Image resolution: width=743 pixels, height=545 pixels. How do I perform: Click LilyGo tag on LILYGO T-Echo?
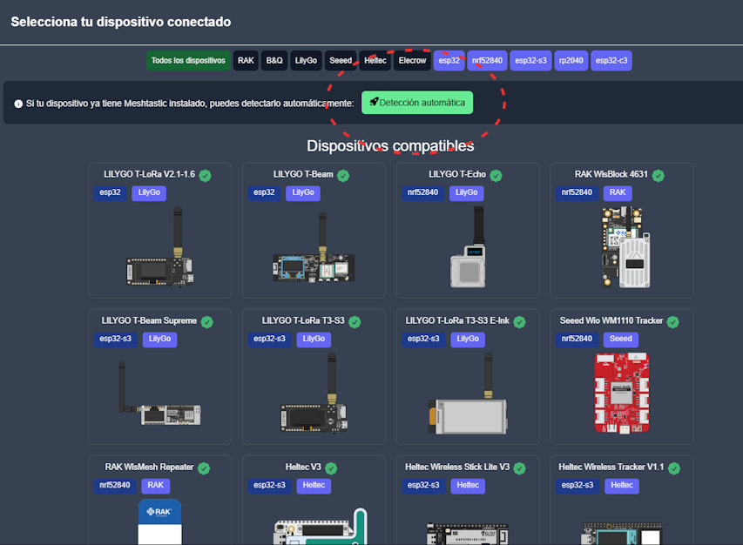pos(466,192)
